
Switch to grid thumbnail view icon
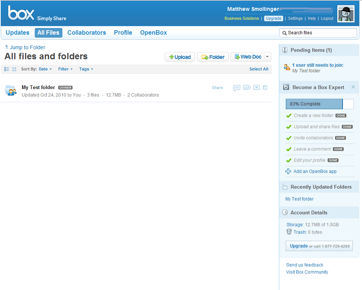(14, 69)
